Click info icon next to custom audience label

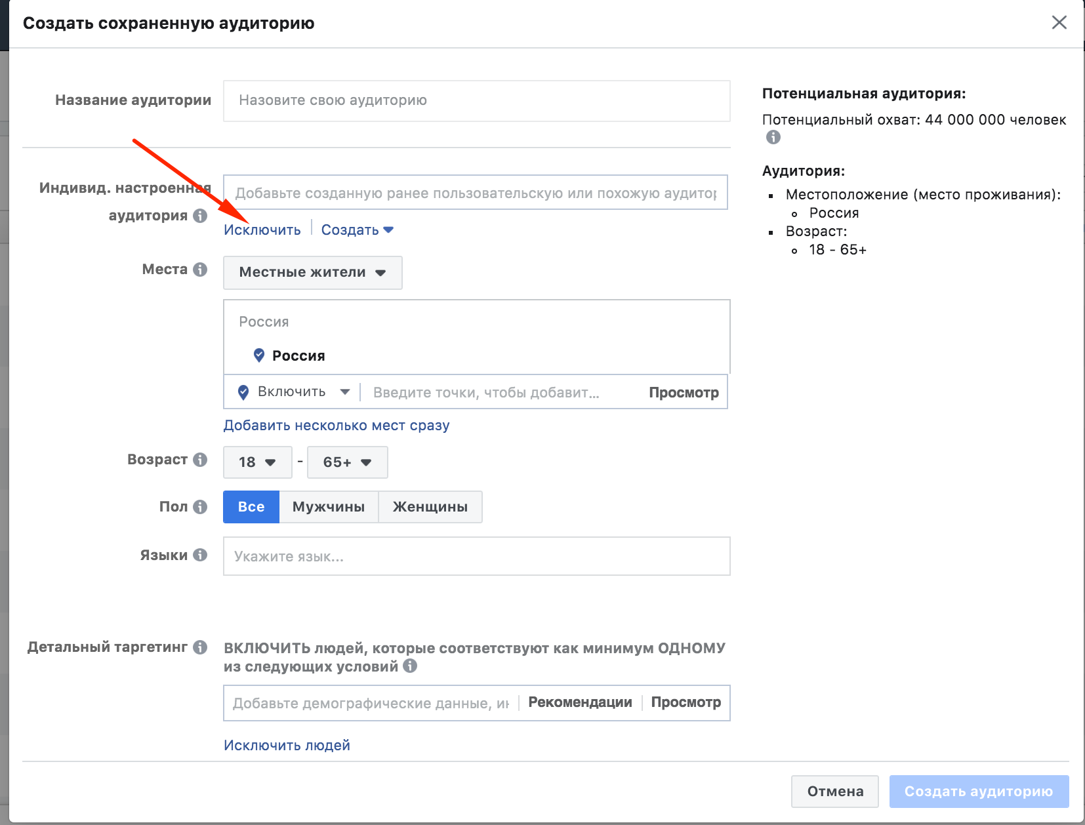200,215
